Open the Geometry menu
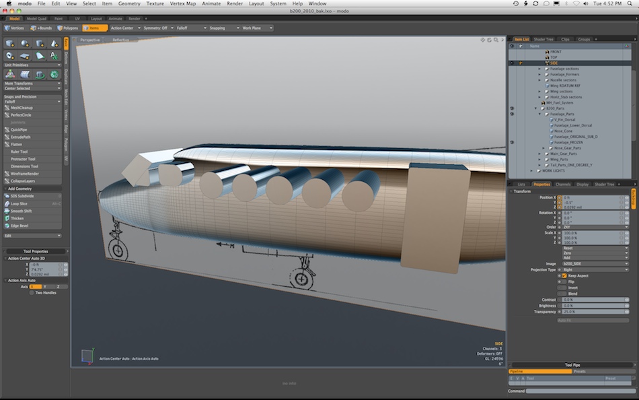Image resolution: width=639 pixels, height=400 pixels. click(129, 3)
